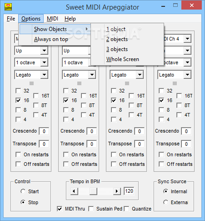The height and width of the screenshot is (221, 205).
Task: Click fourth column's gray activity indicator
Action: 175,83
